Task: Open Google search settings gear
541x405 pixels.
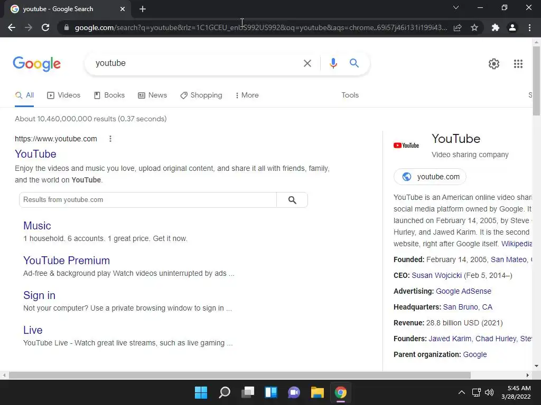Action: click(x=494, y=64)
